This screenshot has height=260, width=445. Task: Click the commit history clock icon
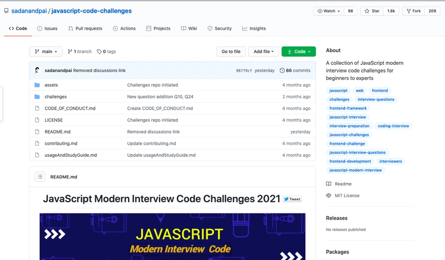[282, 70]
